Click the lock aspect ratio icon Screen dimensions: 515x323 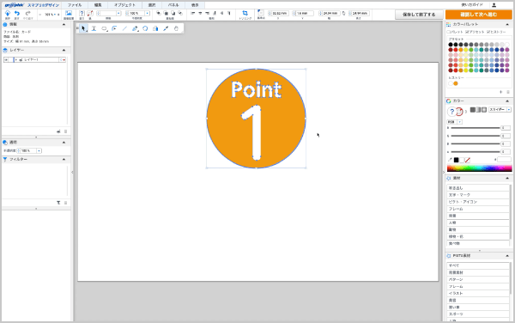[343, 13]
